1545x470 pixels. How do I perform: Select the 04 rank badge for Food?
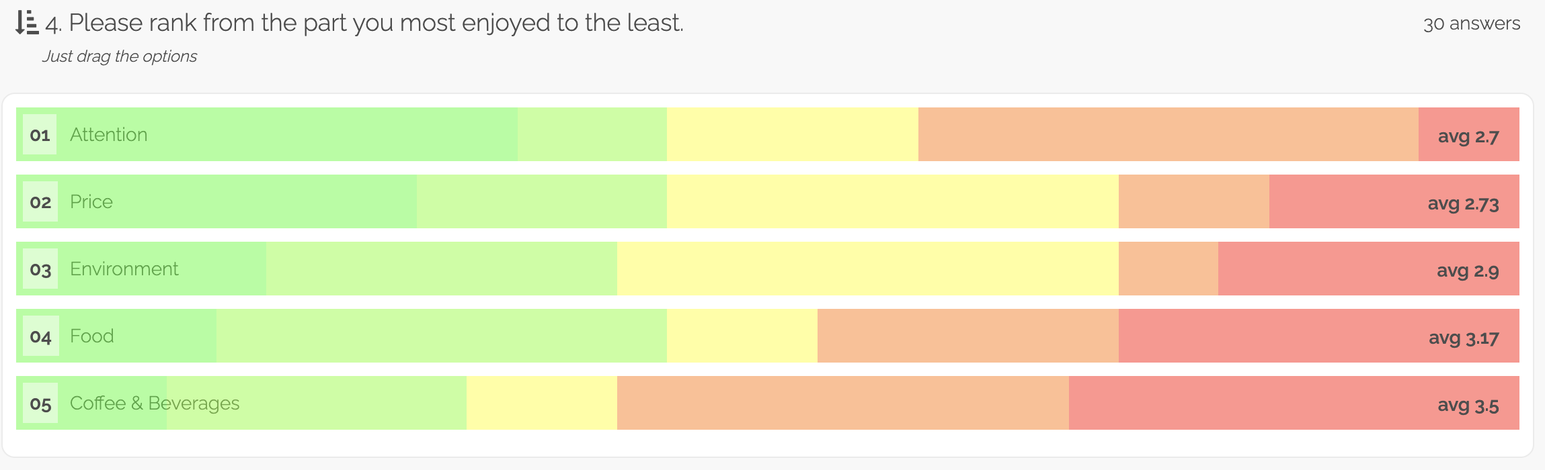(40, 336)
